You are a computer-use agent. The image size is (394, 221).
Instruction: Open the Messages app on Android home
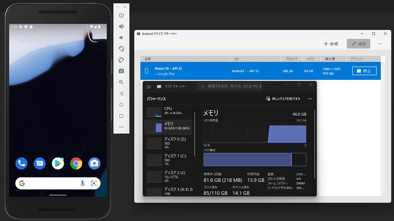pyautogui.click(x=40, y=163)
